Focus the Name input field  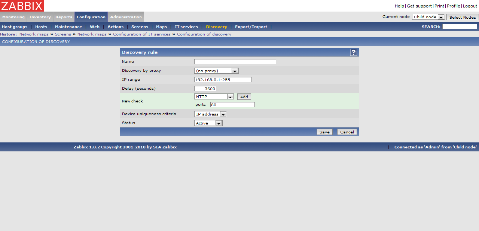tap(235, 62)
